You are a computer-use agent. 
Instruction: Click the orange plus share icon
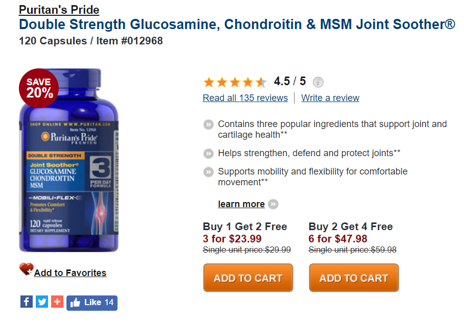57,302
